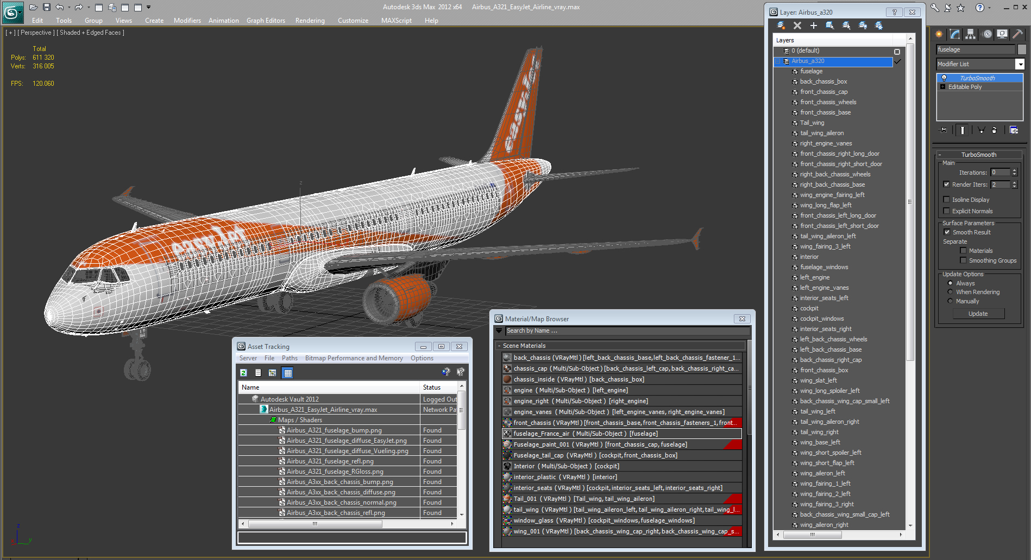The width and height of the screenshot is (1031, 560).
Task: Click the Hide/Unhide All Layers icon
Action: pyautogui.click(x=863, y=26)
